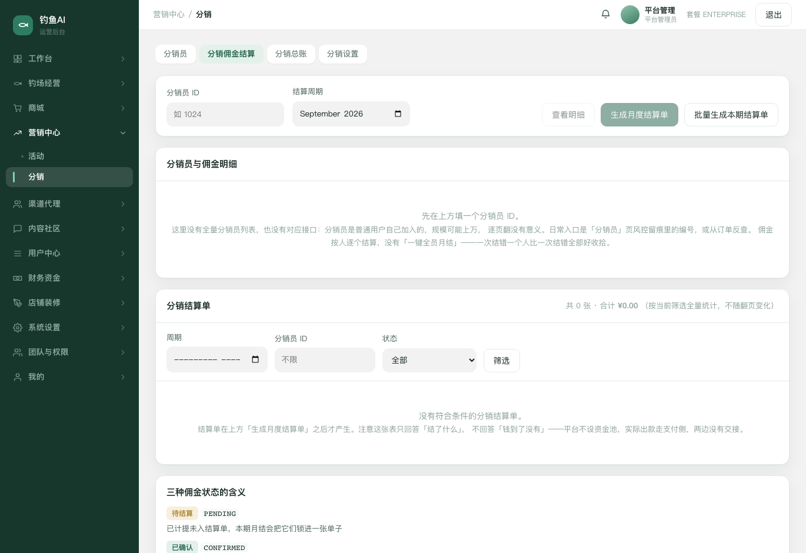Screen dimensions: 806x553
Task: Expand the 工作台 menu chevron
Action: point(123,59)
